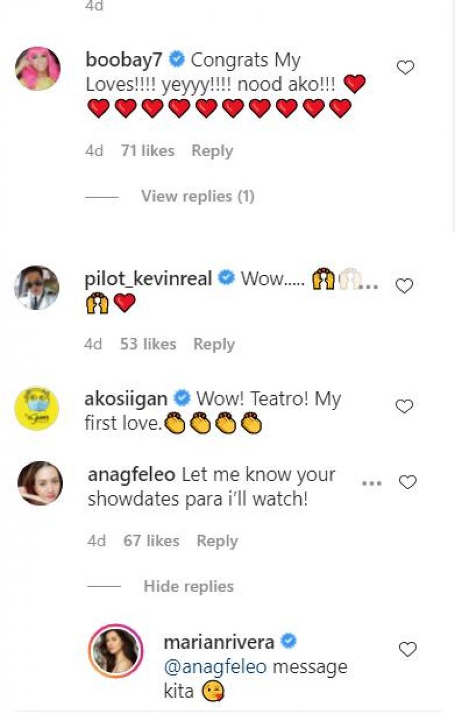
Task: Tap the heart on pilot_kevinreal's comment
Action: (404, 286)
